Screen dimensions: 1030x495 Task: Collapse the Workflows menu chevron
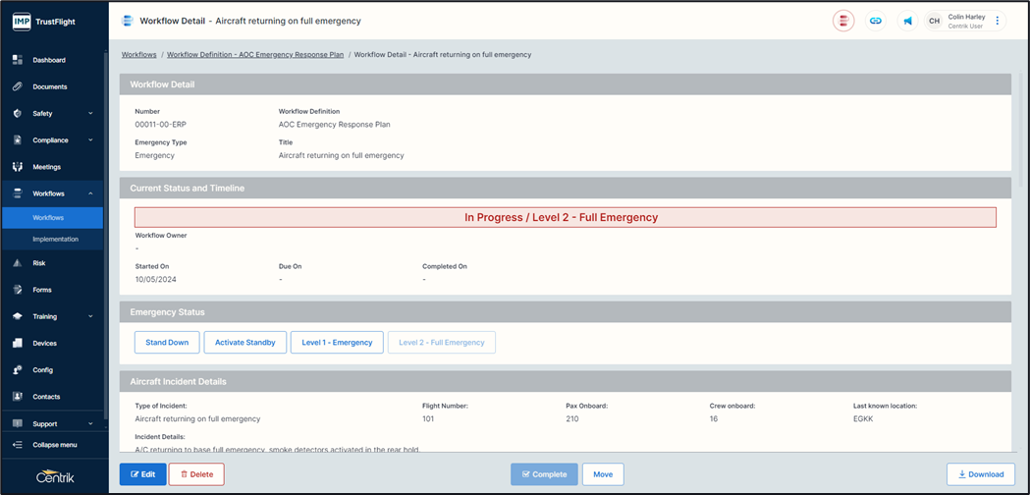[x=90, y=194]
